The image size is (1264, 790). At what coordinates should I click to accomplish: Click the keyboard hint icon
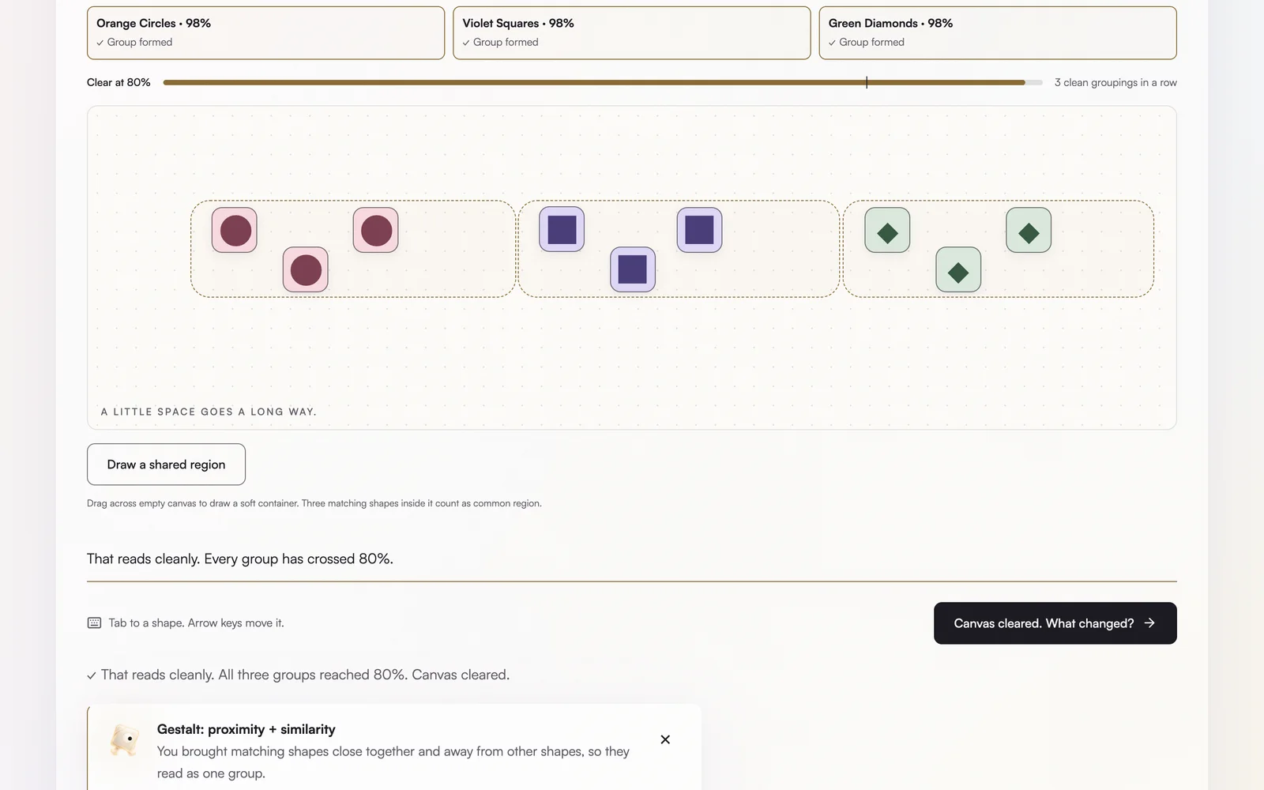click(x=94, y=623)
